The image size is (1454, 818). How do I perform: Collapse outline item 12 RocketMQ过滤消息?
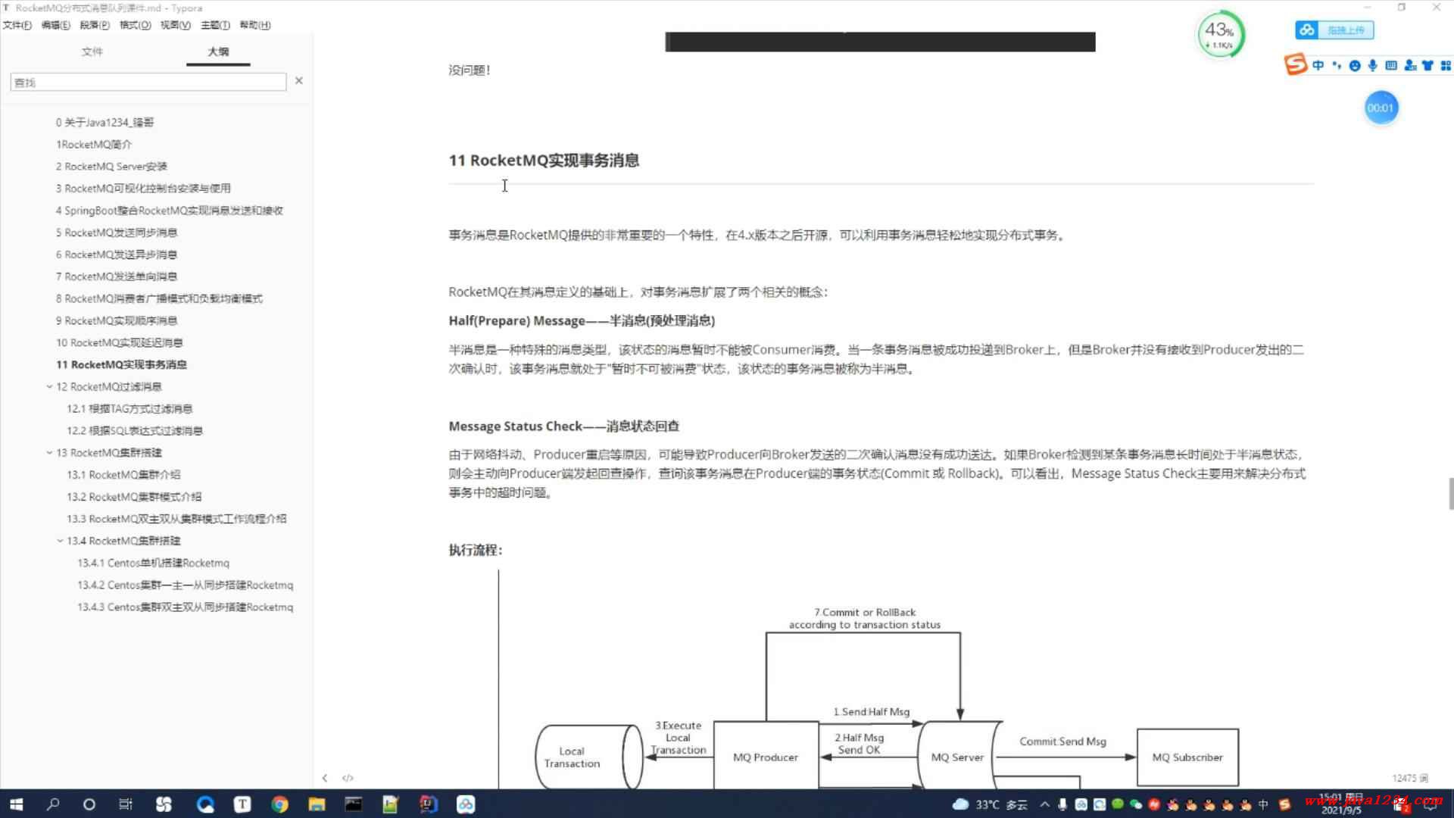pyautogui.click(x=49, y=386)
